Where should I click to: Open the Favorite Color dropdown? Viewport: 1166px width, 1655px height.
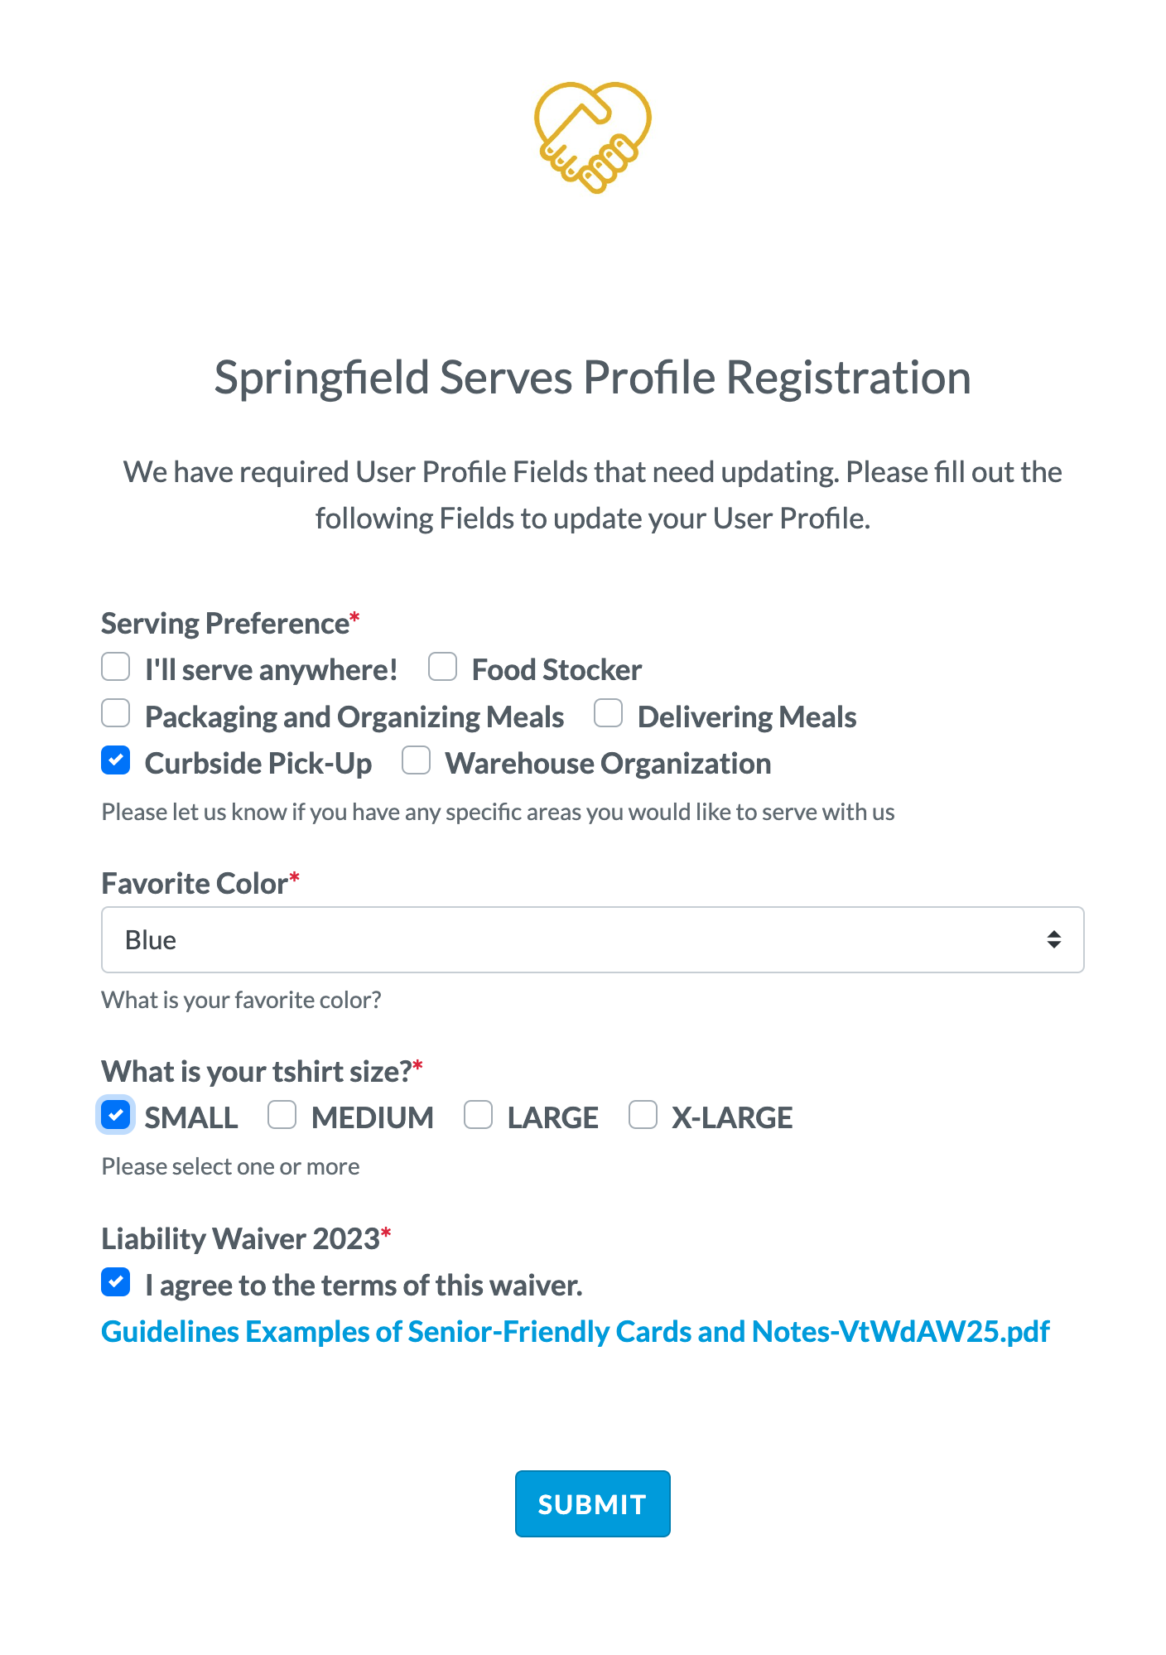point(592,939)
